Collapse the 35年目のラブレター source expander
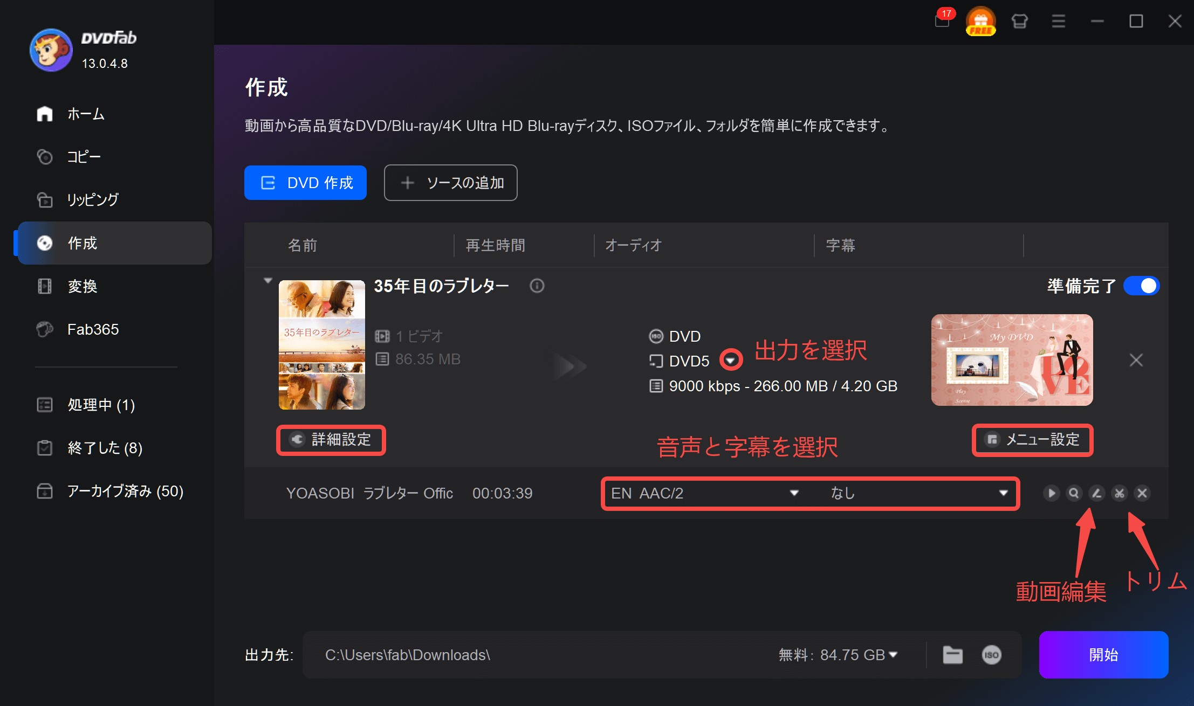This screenshot has height=706, width=1194. point(267,281)
